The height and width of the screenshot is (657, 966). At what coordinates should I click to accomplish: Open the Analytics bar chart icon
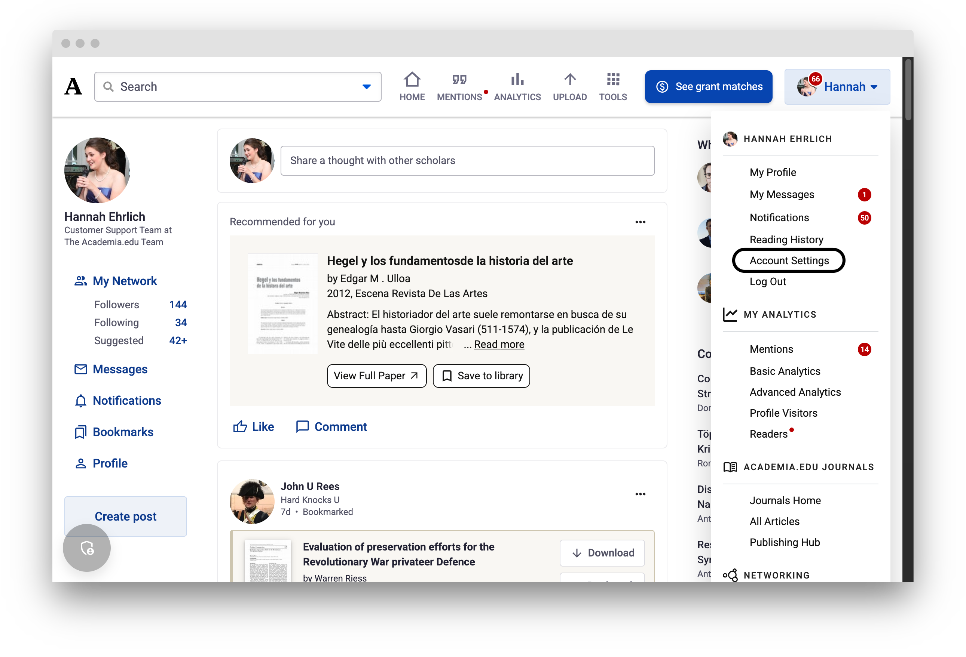(517, 80)
